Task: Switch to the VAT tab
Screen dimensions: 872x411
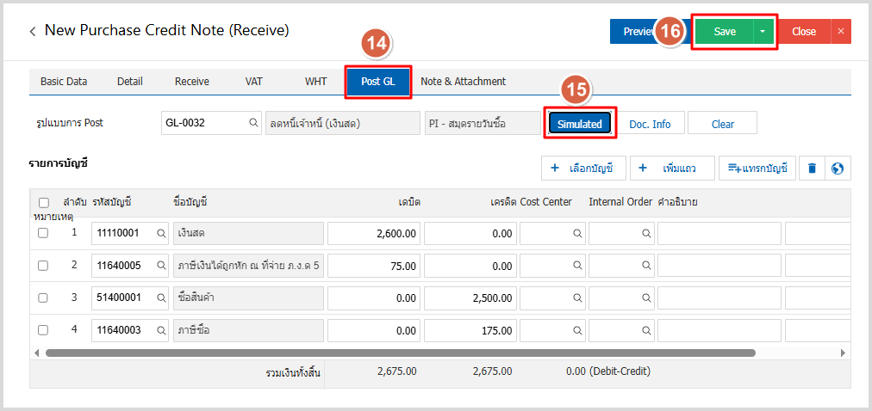Action: pos(253,82)
